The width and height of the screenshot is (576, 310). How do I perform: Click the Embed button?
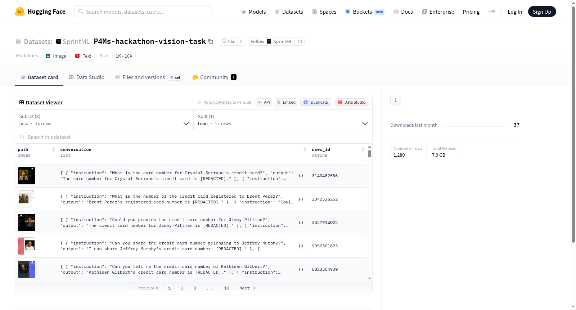pos(285,102)
